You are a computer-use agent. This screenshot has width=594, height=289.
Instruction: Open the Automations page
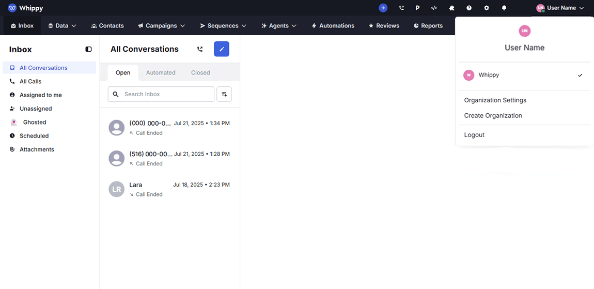click(333, 26)
